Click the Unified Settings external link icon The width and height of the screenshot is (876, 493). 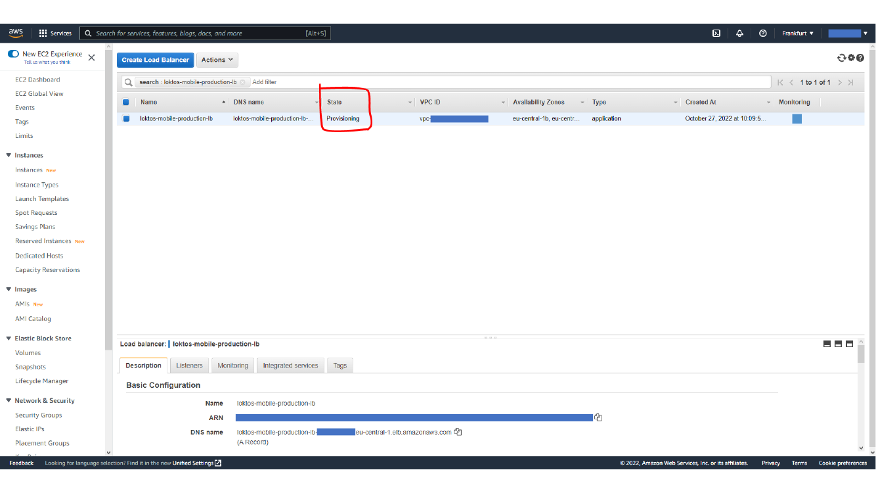[218, 463]
